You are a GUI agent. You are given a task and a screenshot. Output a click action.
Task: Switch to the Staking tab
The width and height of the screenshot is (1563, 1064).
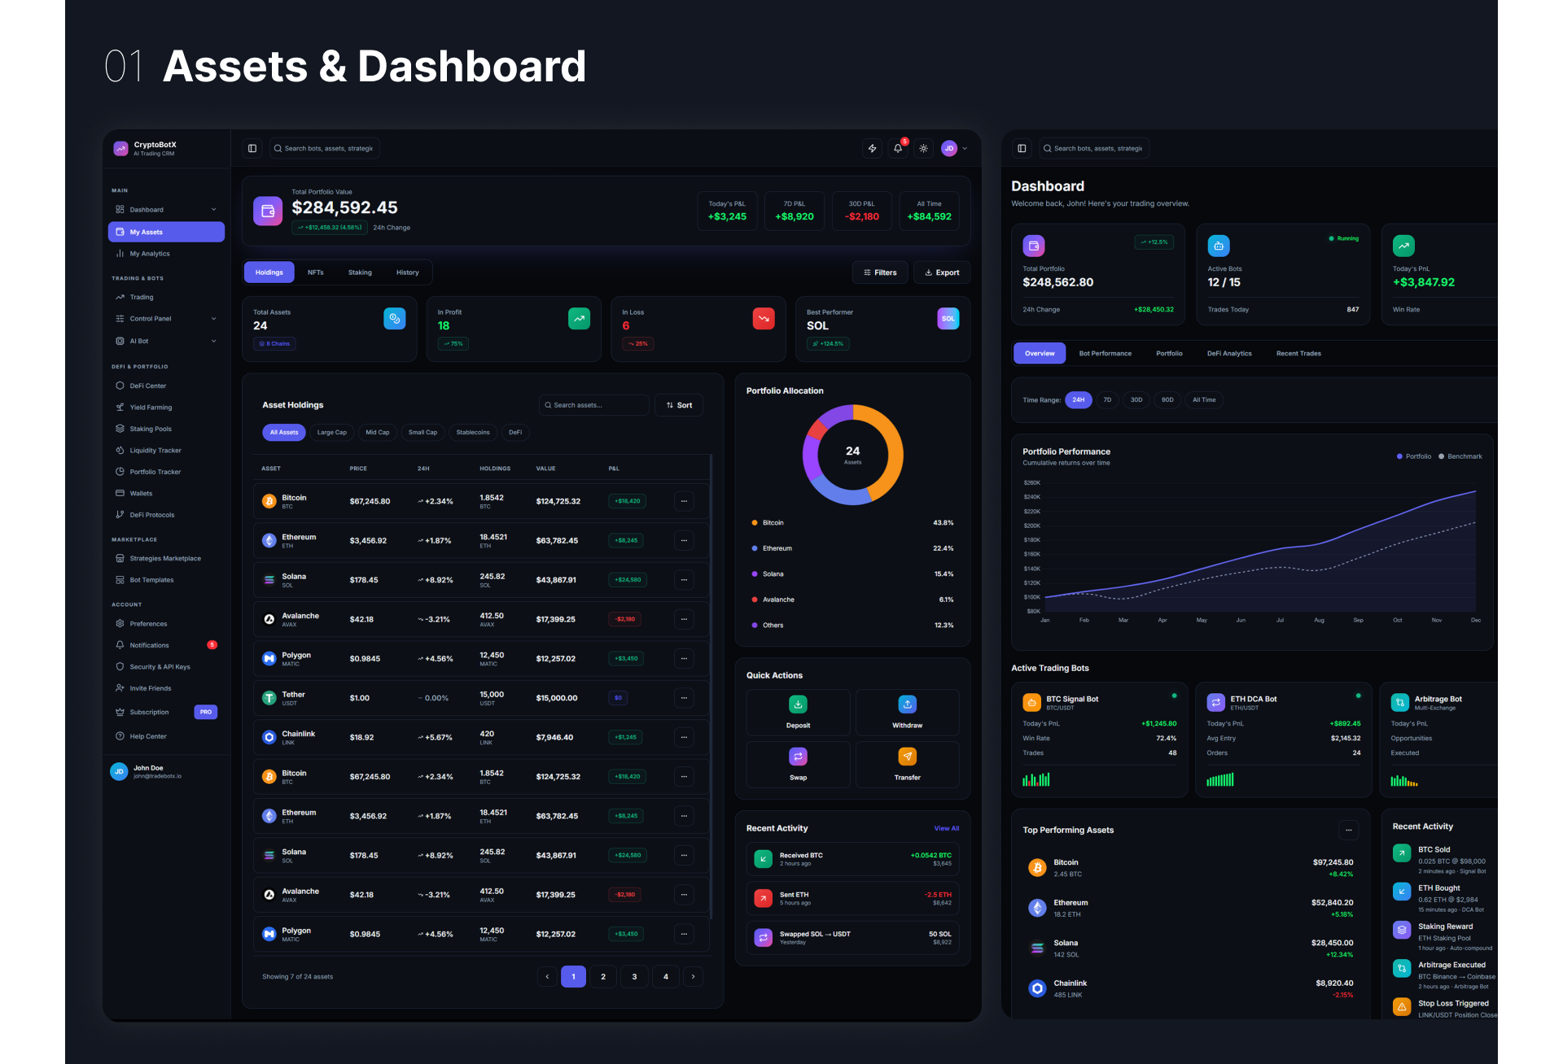360,273
